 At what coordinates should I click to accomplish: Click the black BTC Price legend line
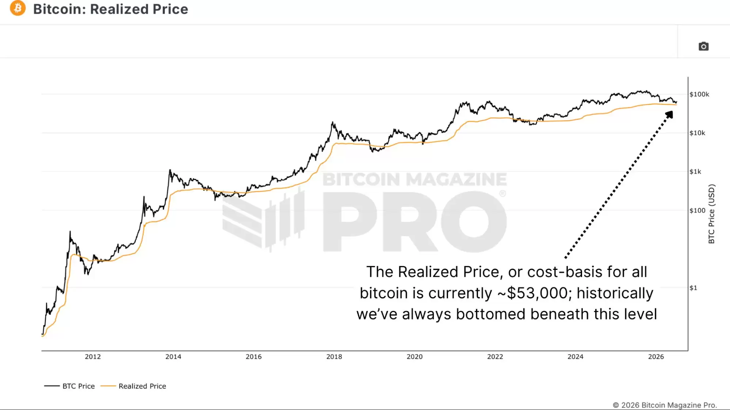pos(52,386)
